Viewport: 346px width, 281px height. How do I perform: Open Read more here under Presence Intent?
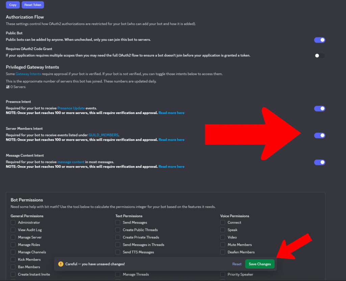pyautogui.click(x=171, y=113)
